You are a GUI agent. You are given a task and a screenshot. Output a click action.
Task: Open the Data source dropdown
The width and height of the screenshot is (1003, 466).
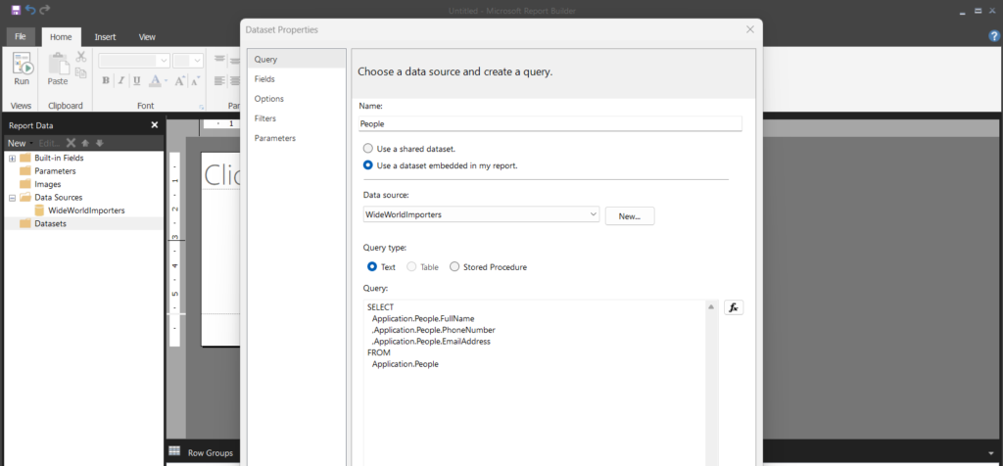[x=594, y=214]
